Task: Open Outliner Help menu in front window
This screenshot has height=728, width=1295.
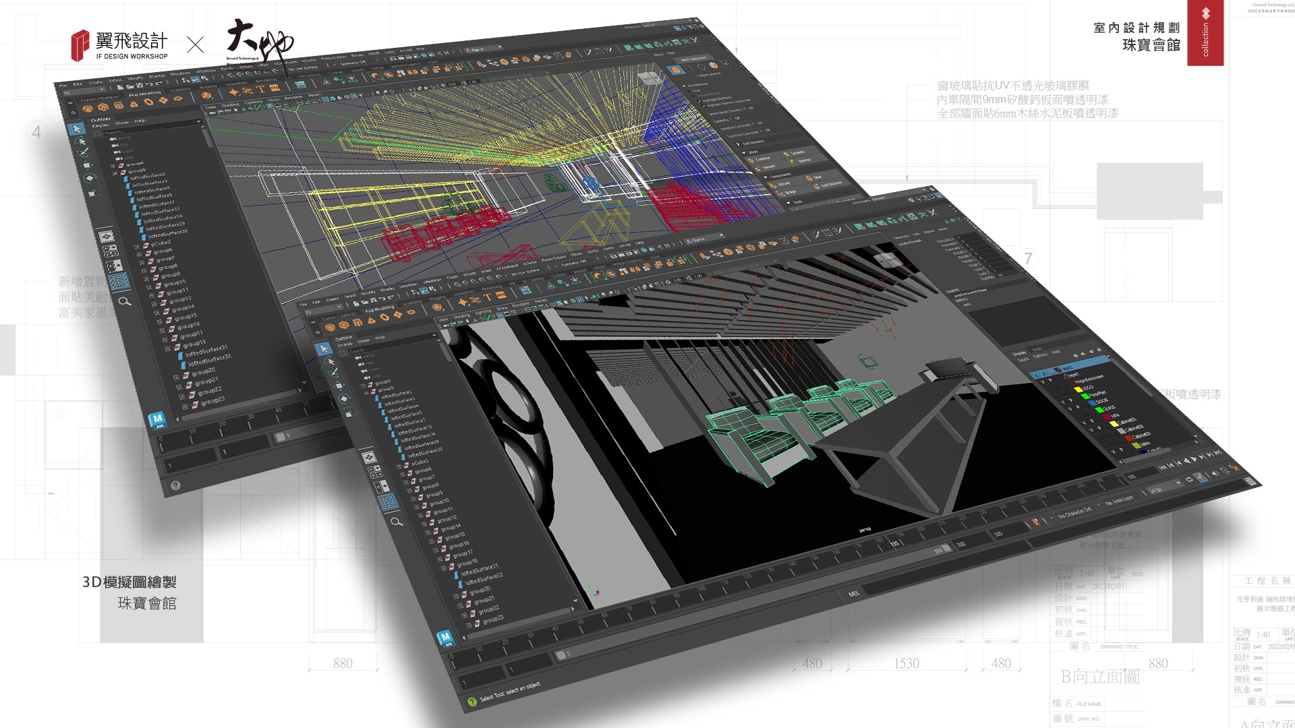Action: [380, 338]
